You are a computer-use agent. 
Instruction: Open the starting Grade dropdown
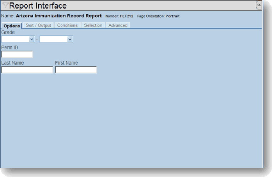tap(18, 39)
